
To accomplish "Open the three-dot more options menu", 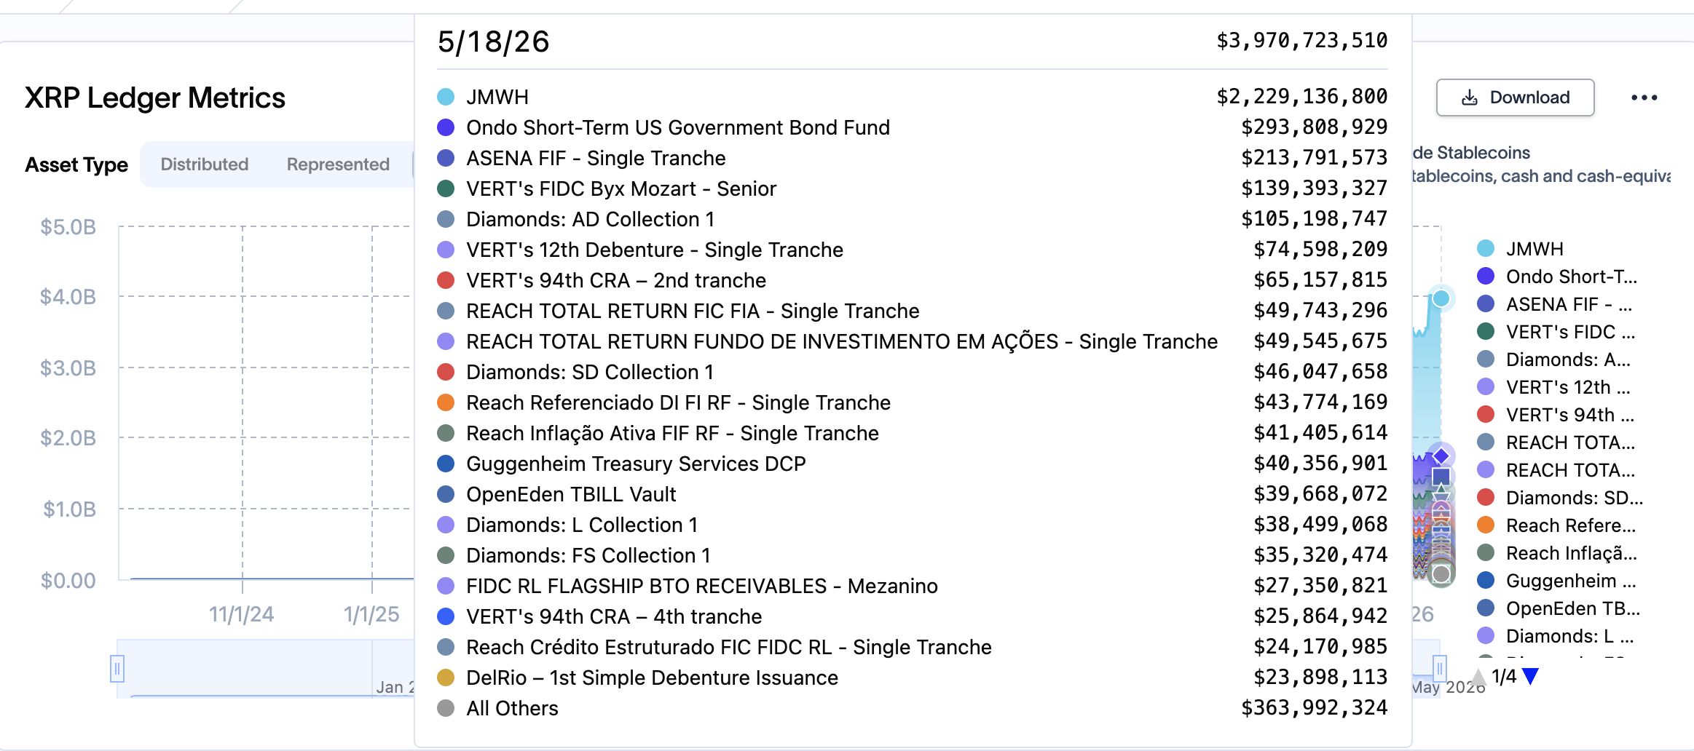I will pos(1644,98).
